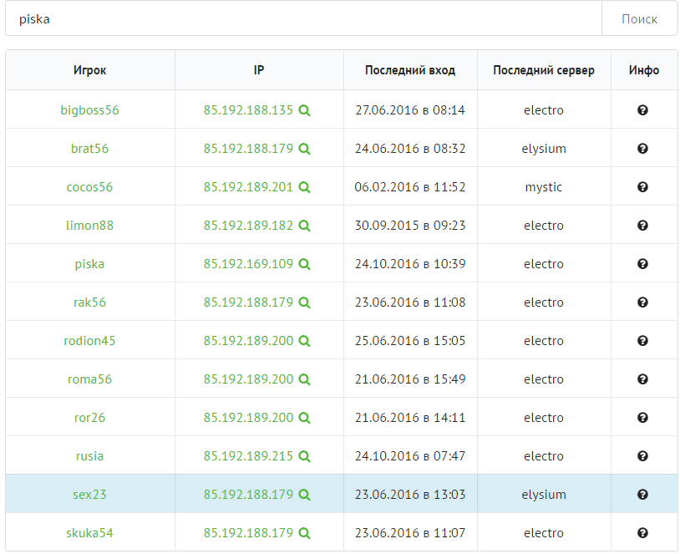Open the info question icon for rusia
Image resolution: width=680 pixels, height=554 pixels.
click(x=642, y=456)
